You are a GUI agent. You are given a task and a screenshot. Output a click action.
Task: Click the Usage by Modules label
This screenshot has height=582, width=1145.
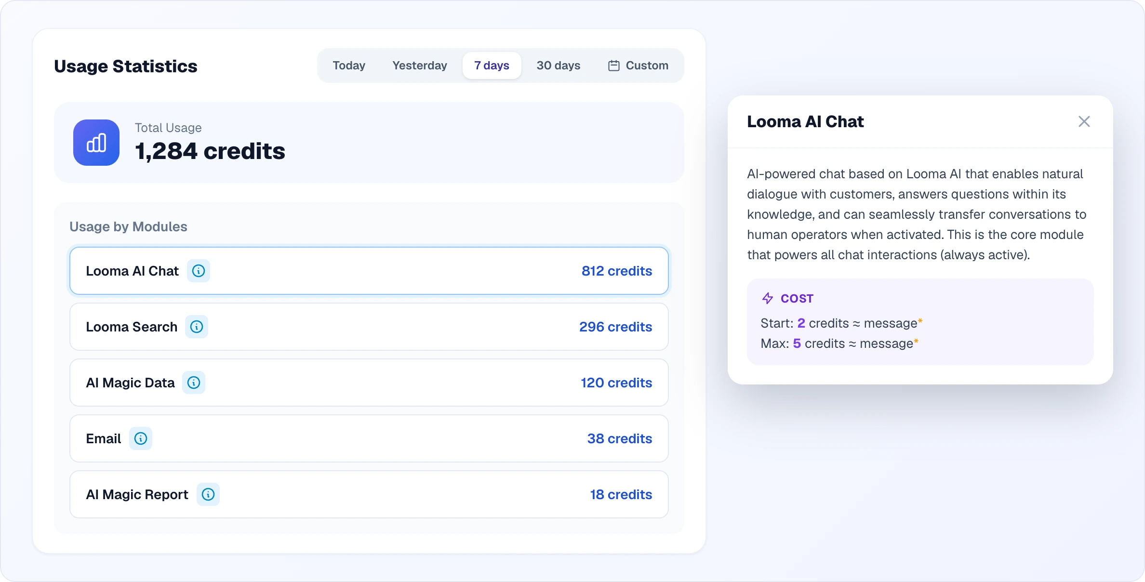pos(128,226)
